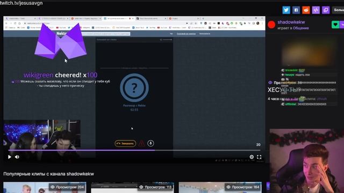Open the shadowkekw red channel avatar
The height and width of the screenshot is (193, 344).
[x=271, y=25]
